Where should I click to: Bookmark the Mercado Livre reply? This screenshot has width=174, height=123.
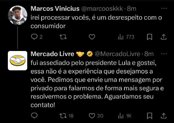pyautogui.click(x=150, y=115)
